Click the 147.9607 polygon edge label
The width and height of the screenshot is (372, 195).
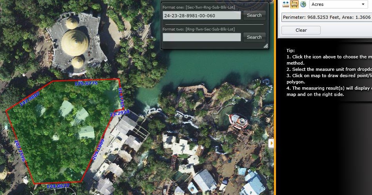pos(29,99)
